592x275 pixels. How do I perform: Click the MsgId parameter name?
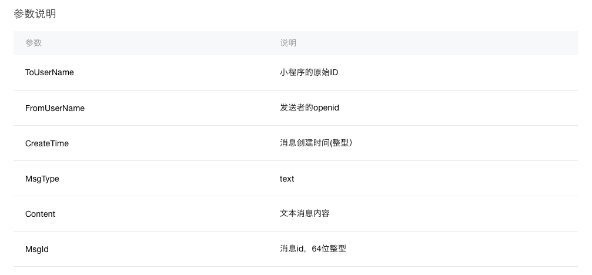(36, 249)
